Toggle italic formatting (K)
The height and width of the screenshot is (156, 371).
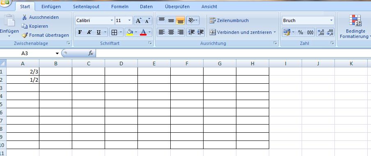(x=89, y=32)
